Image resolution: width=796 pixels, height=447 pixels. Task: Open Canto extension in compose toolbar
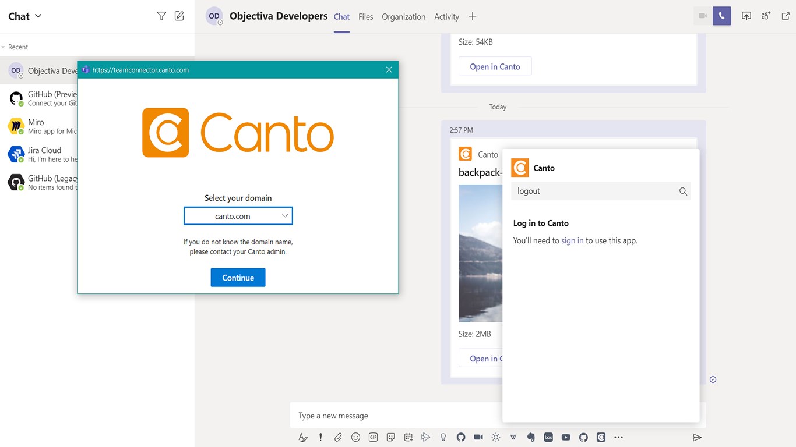pos(601,437)
